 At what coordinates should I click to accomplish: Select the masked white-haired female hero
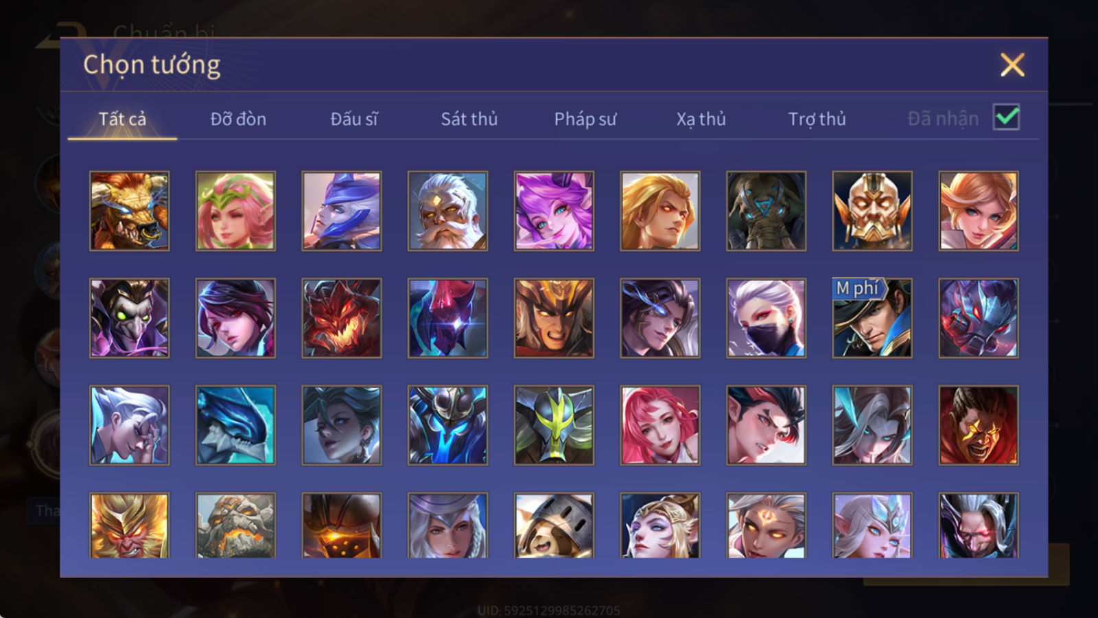pos(766,318)
